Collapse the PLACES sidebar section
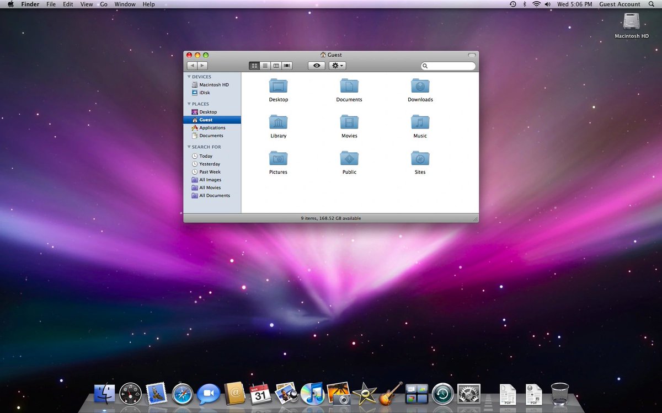The image size is (662, 413). click(x=189, y=104)
